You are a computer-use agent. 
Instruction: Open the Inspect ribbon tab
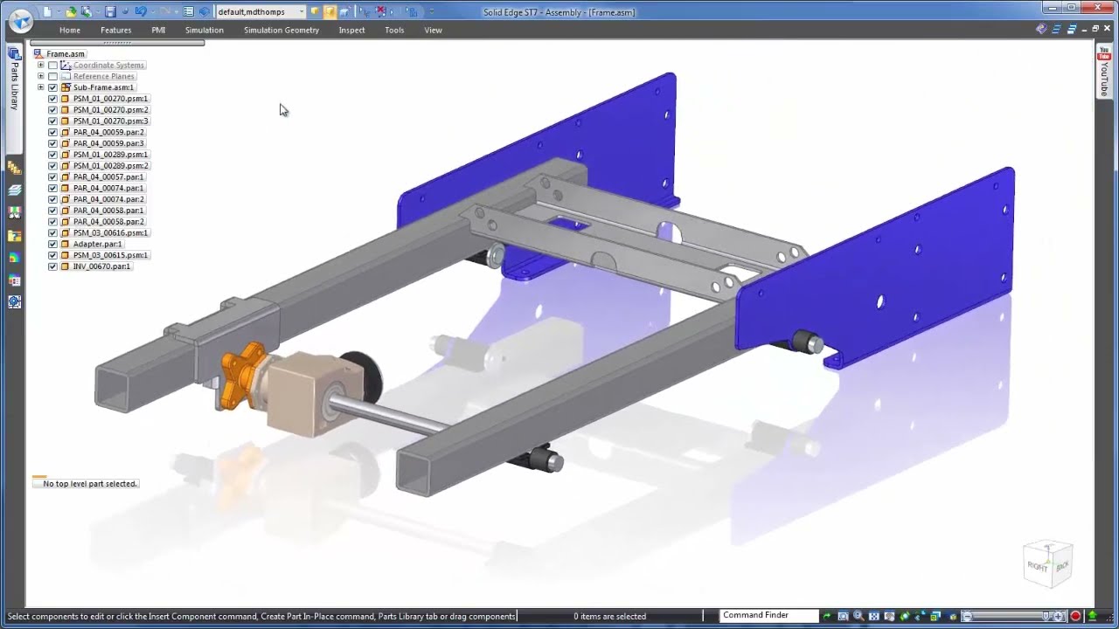tap(352, 30)
